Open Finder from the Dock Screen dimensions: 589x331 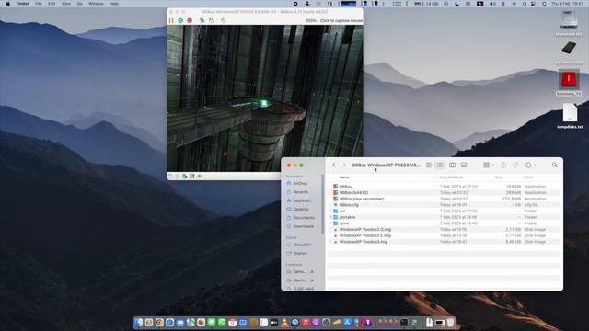tap(139, 323)
